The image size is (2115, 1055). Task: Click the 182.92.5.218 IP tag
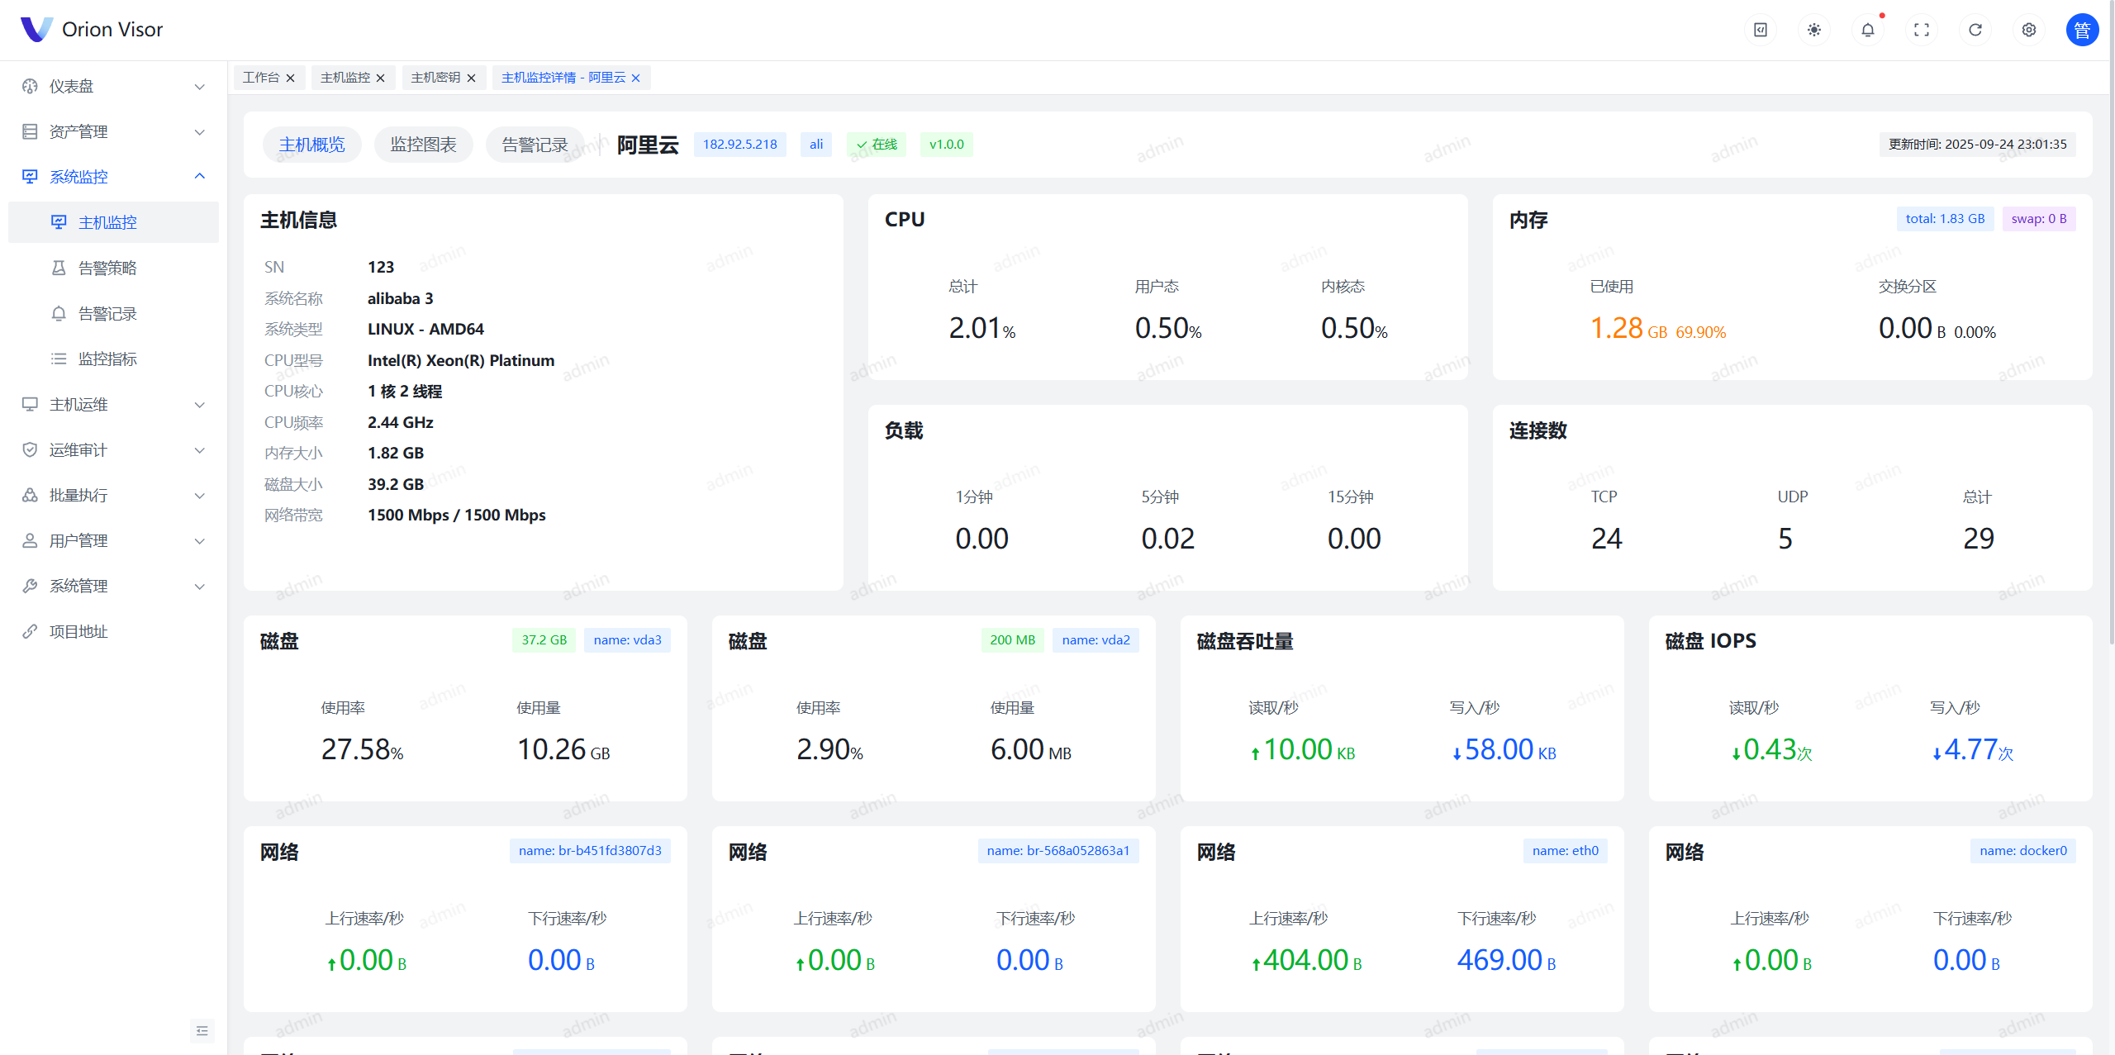[x=739, y=145]
